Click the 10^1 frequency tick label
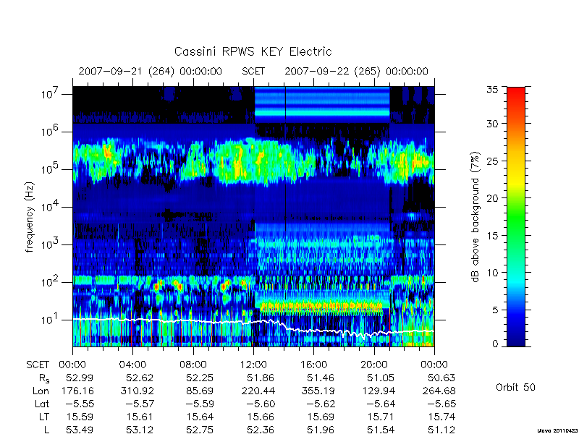 pos(51,320)
